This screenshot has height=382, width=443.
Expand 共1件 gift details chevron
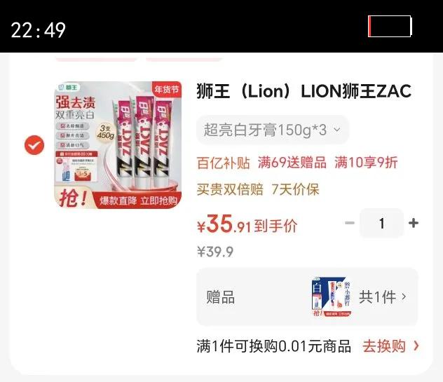point(404,296)
